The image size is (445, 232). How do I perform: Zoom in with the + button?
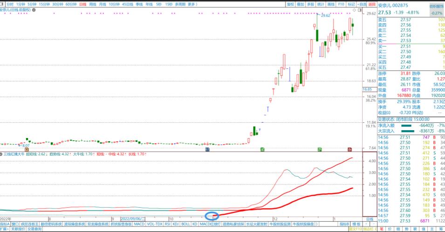[366, 224]
